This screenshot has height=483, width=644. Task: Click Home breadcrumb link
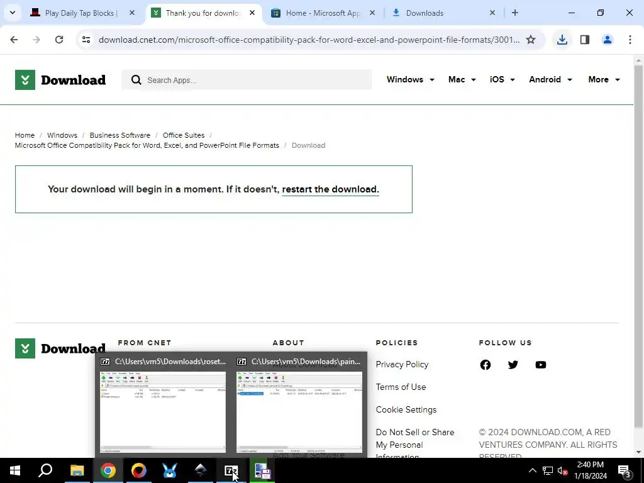(25, 135)
